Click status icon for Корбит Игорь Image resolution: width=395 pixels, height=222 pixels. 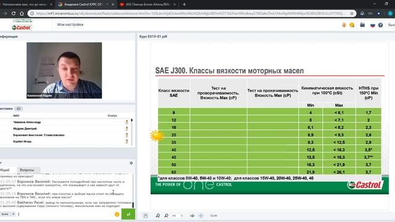[127, 141]
